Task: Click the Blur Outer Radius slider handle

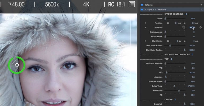Action: (x=184, y=50)
